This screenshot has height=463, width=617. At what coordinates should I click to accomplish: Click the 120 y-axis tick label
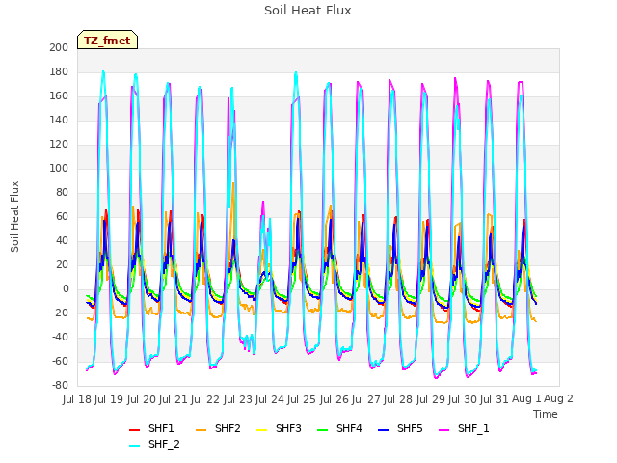pos(59,145)
